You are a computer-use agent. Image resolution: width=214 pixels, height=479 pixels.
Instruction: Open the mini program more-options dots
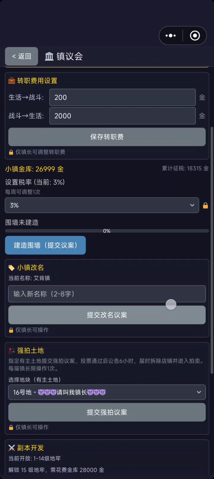click(x=171, y=36)
